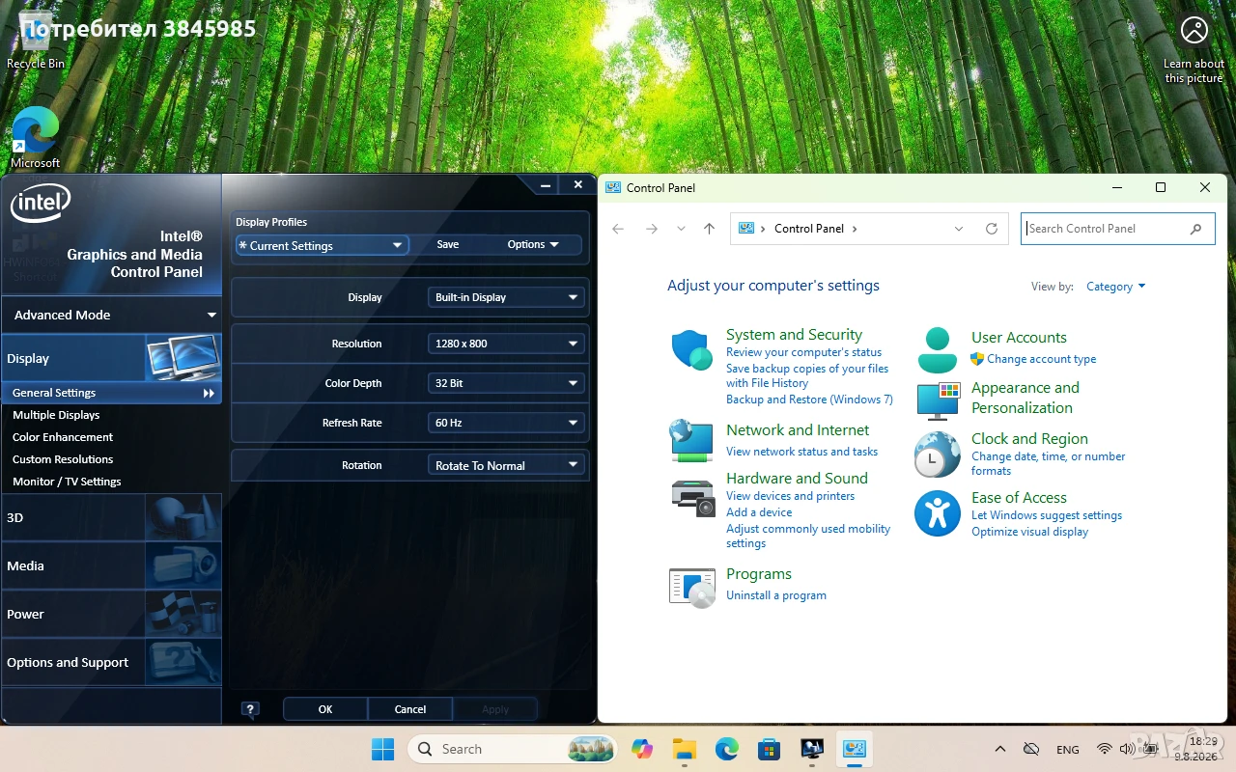Open Microsoft Edge desktop shortcut
Image resolution: width=1236 pixels, height=772 pixels.
36,137
